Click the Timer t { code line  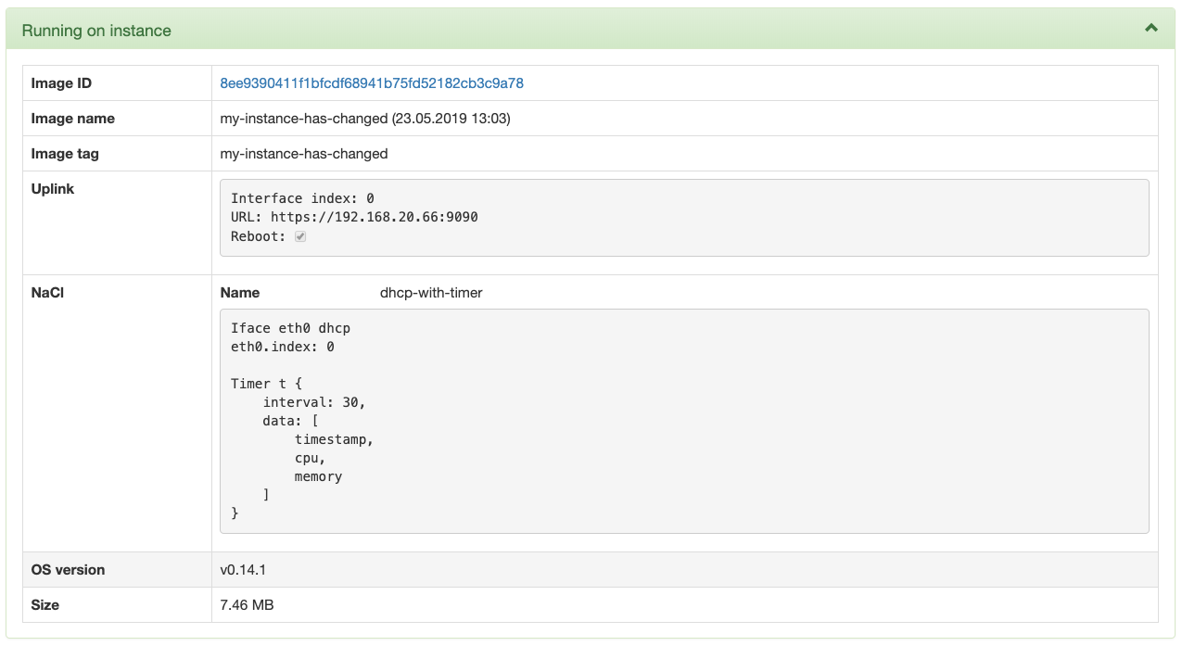click(267, 383)
